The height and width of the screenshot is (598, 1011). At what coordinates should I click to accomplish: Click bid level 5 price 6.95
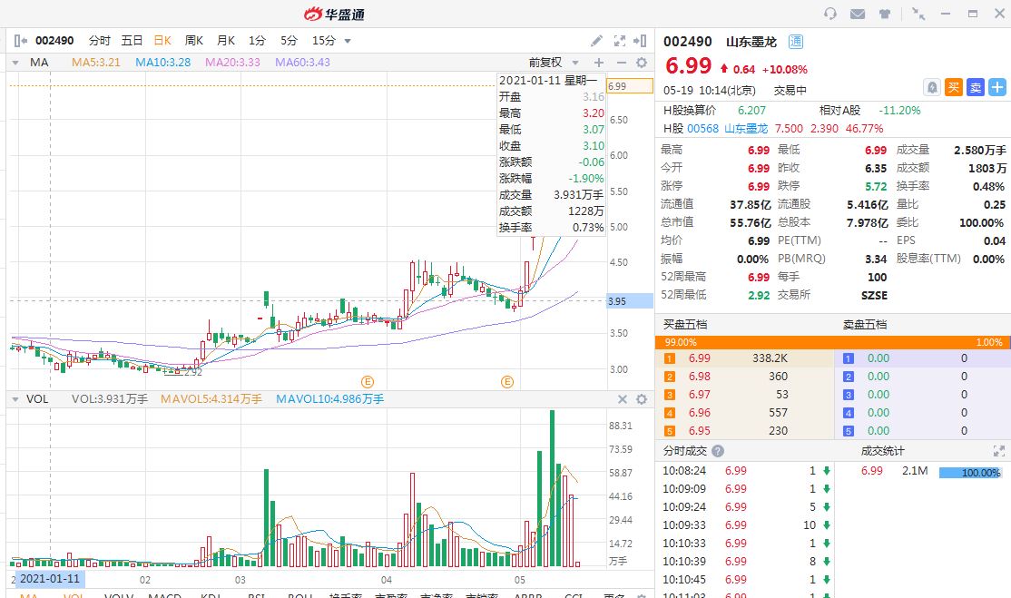[699, 430]
